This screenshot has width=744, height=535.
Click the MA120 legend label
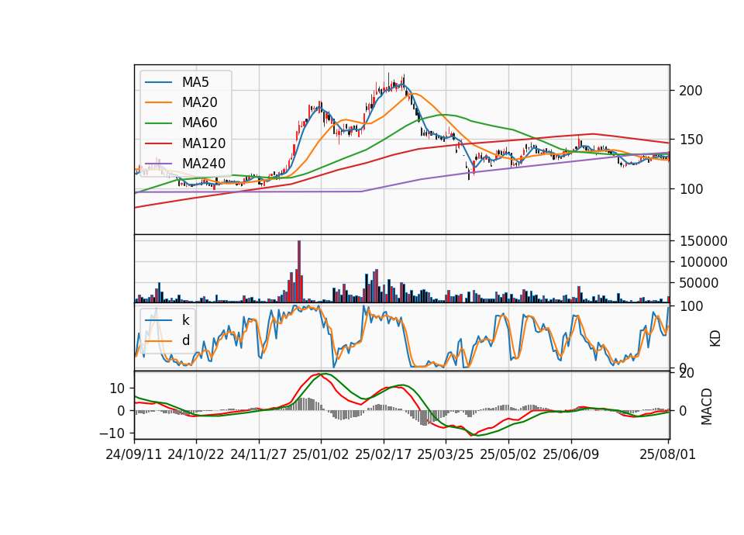[204, 143]
